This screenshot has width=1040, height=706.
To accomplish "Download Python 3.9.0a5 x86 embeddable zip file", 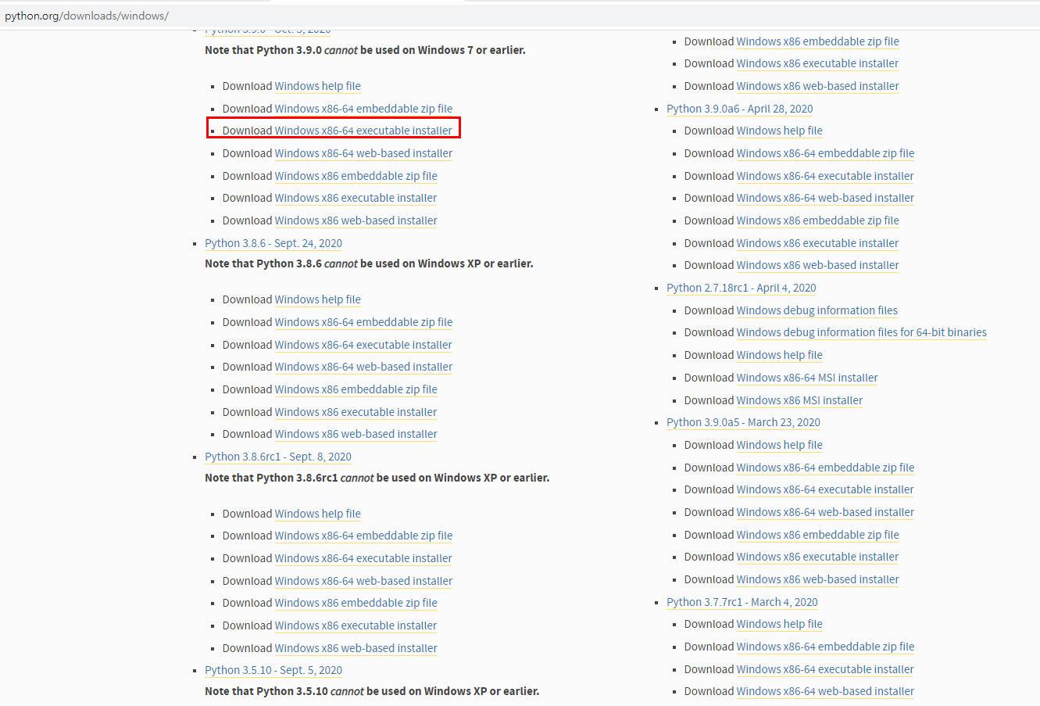I will (818, 535).
